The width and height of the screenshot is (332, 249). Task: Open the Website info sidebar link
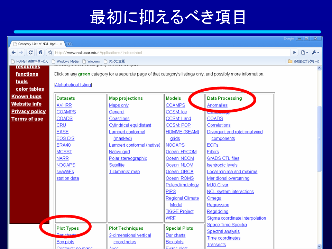coord(27,104)
